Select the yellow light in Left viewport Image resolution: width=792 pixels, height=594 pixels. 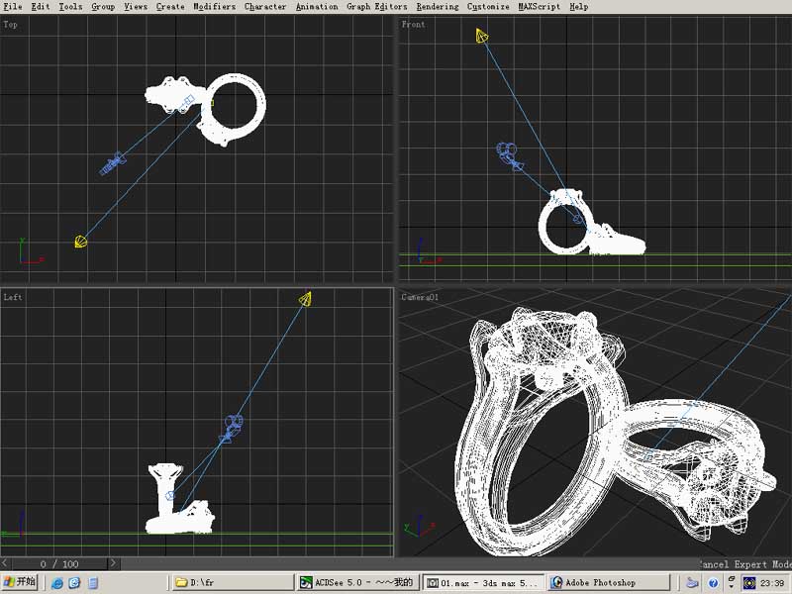pos(306,299)
